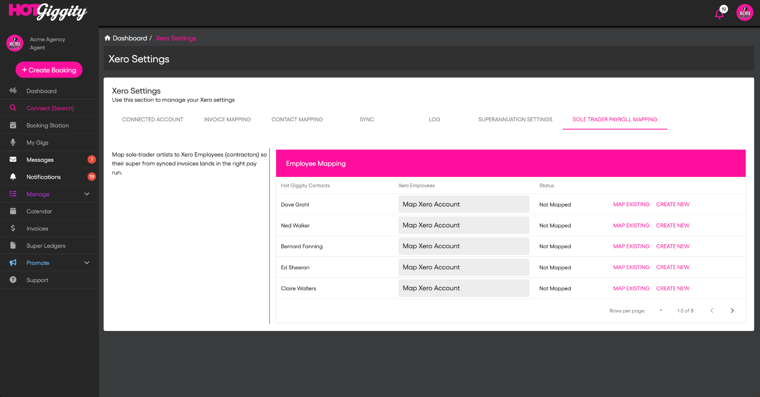This screenshot has height=397, width=760.
Task: Select the Sole Trader Payroll Mapping tab
Action: coord(615,119)
